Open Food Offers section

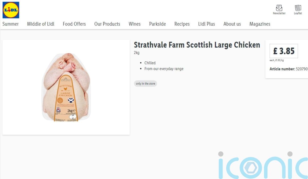pyautogui.click(x=74, y=24)
